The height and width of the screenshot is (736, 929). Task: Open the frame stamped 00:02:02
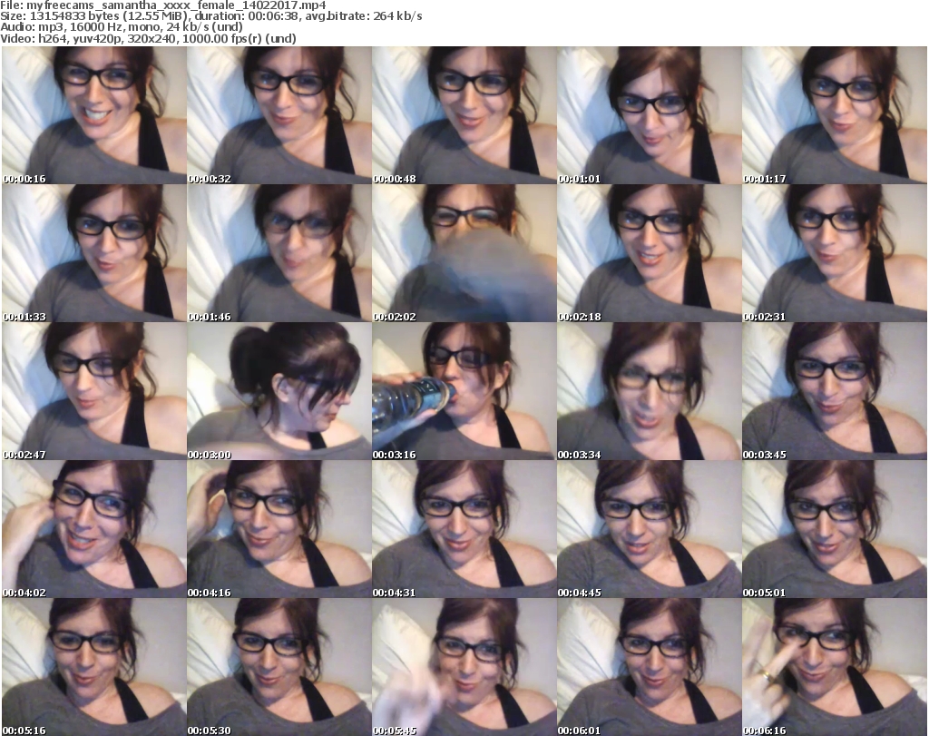coord(464,253)
